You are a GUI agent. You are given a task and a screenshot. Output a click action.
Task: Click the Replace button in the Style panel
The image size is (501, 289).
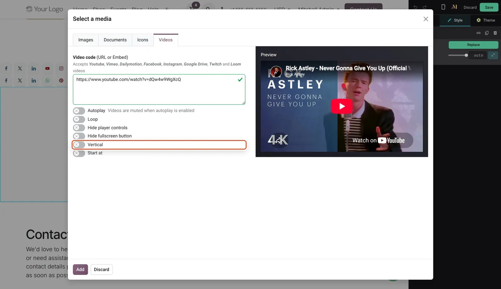point(473,45)
